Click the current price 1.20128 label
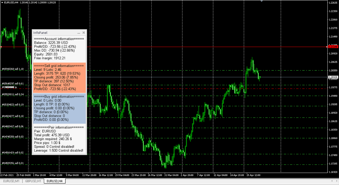 (x=333, y=77)
